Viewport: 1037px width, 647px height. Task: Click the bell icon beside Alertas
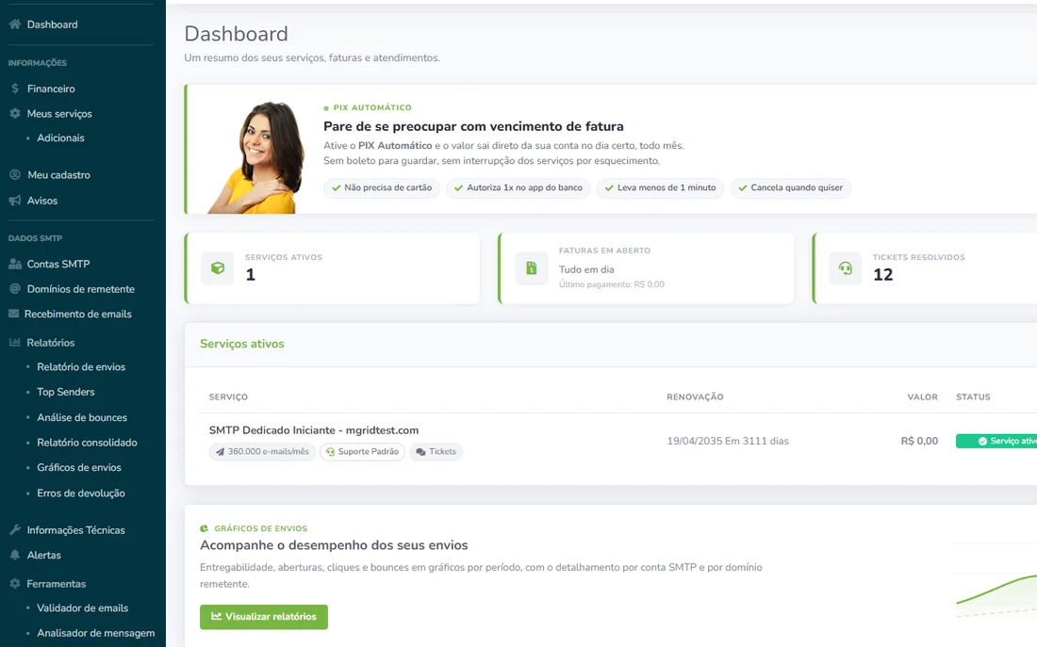point(14,555)
